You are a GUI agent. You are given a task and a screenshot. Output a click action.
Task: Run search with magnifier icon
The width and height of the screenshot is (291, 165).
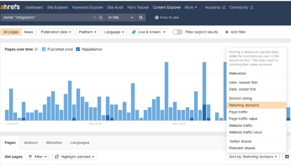point(141,17)
